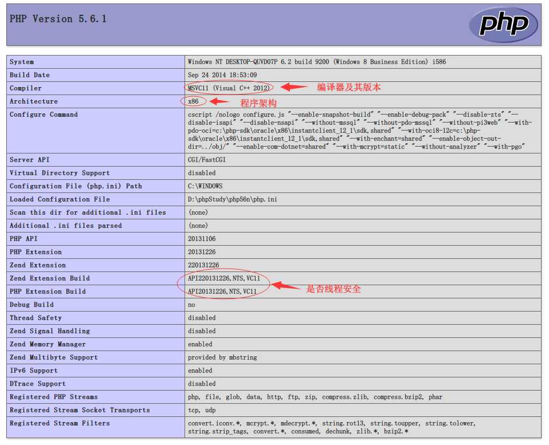Select disabled value for Thread Safety
The width and height of the screenshot is (549, 445).
pyautogui.click(x=202, y=318)
